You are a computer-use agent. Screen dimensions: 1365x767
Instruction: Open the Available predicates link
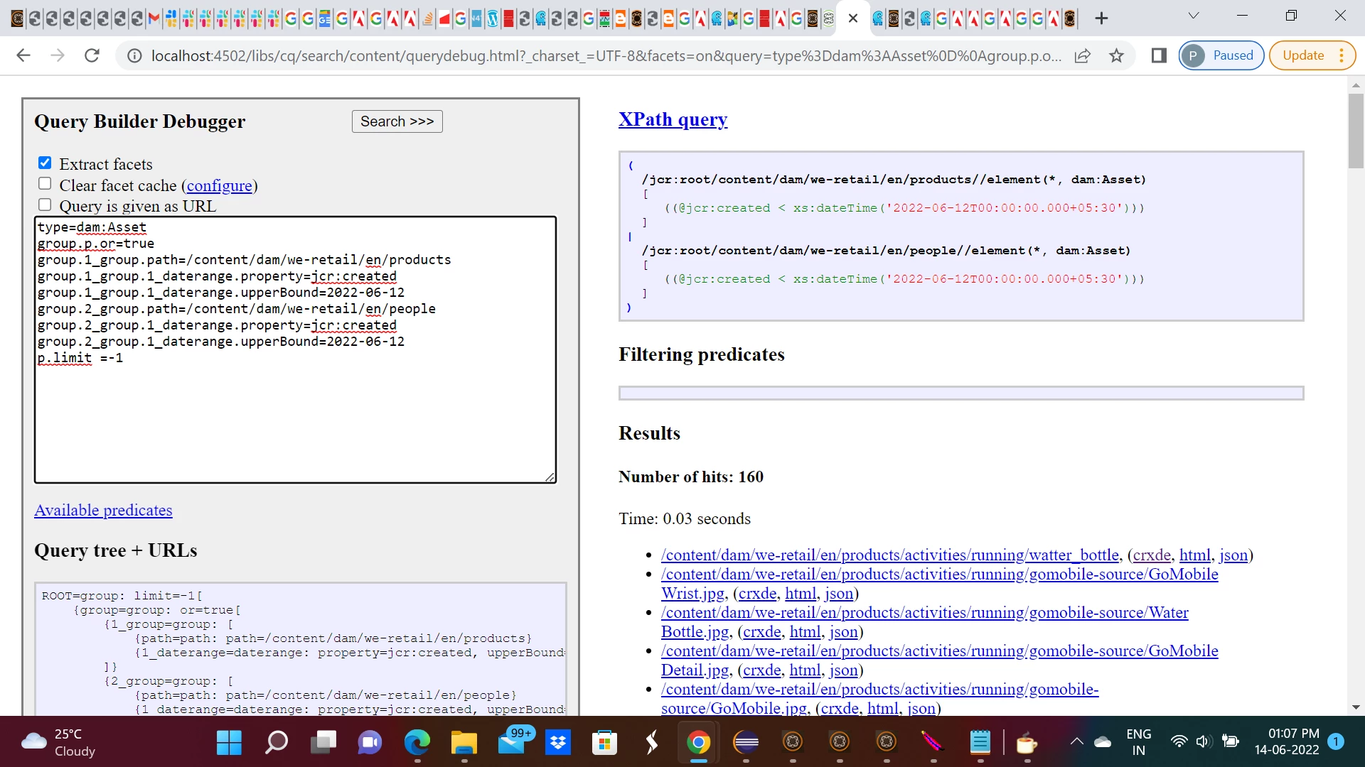point(103,510)
